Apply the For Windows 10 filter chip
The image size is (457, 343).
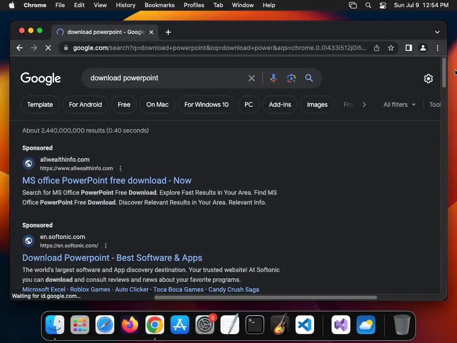point(206,105)
